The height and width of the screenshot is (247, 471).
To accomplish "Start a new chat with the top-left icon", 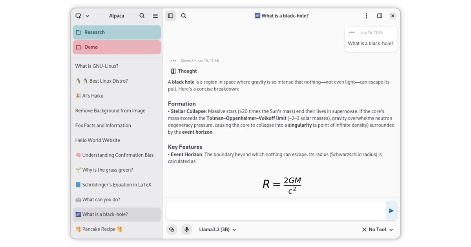I will pyautogui.click(x=78, y=16).
